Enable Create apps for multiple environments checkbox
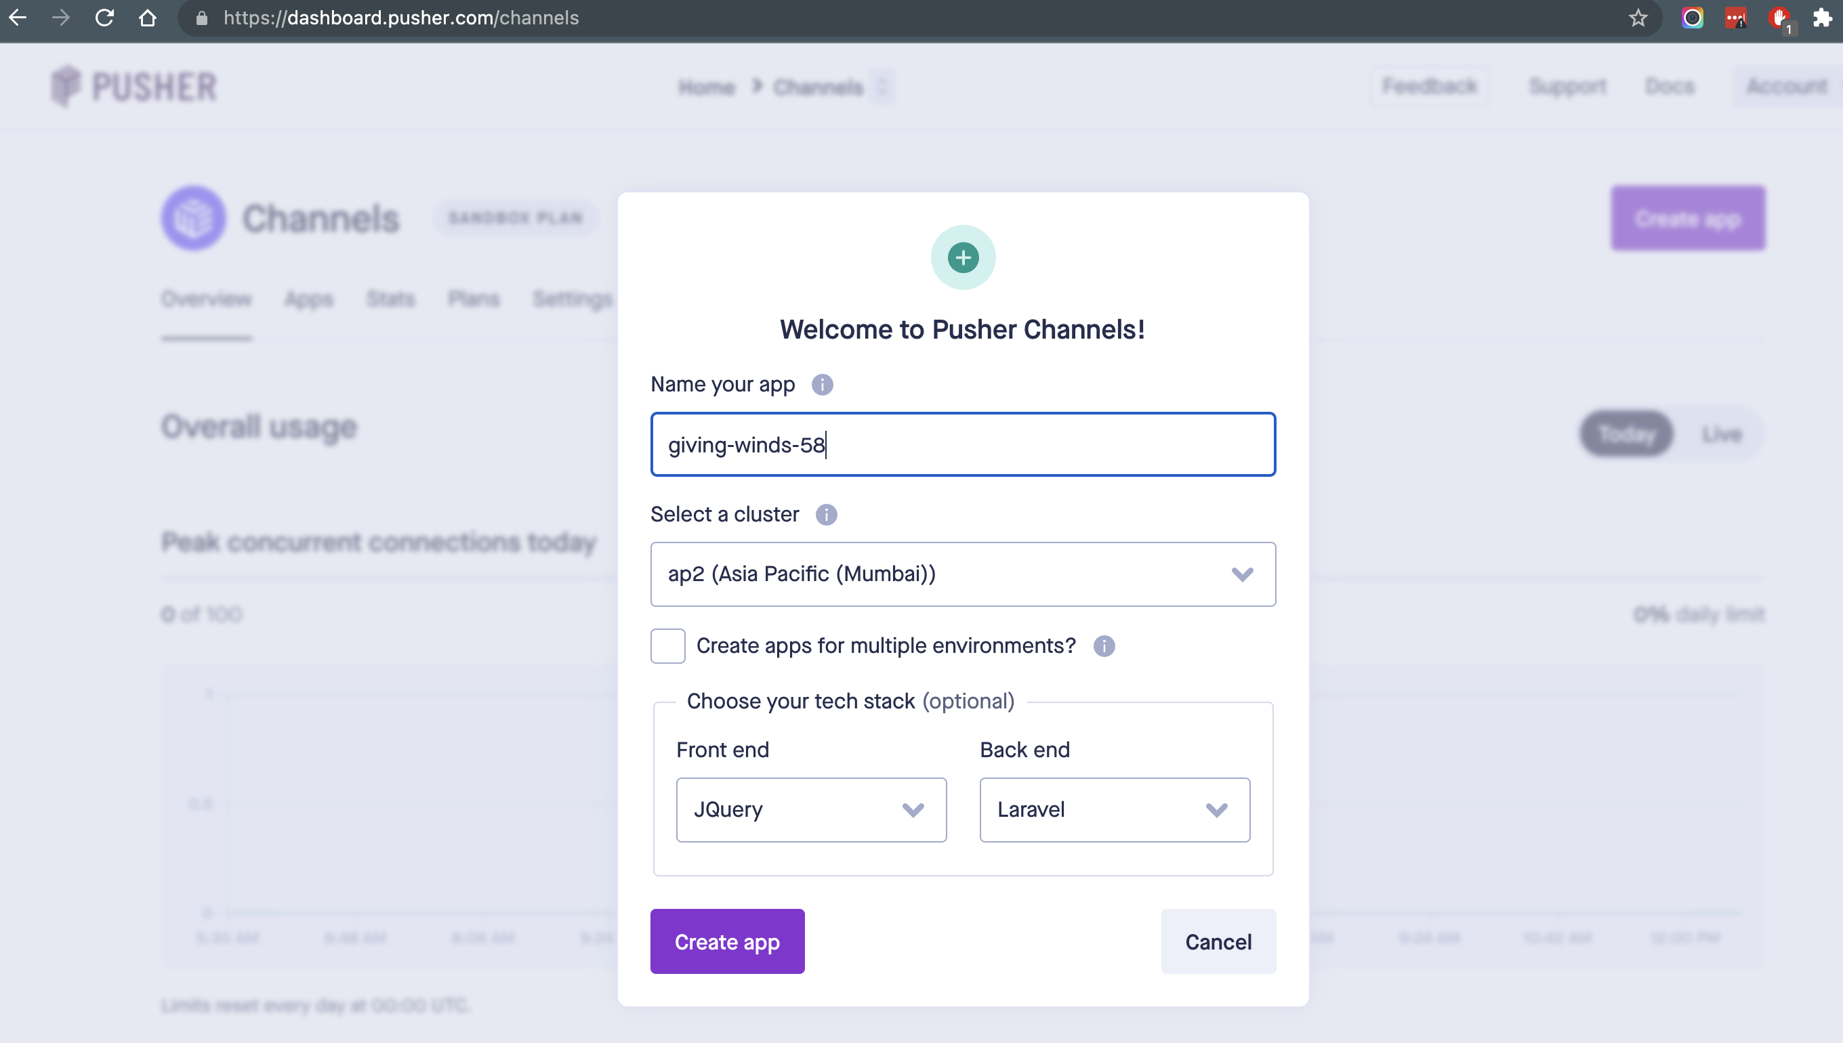1843x1043 pixels. 668,646
